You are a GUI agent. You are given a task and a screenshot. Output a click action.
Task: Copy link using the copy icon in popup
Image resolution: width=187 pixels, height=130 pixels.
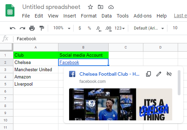pyautogui.click(x=148, y=74)
